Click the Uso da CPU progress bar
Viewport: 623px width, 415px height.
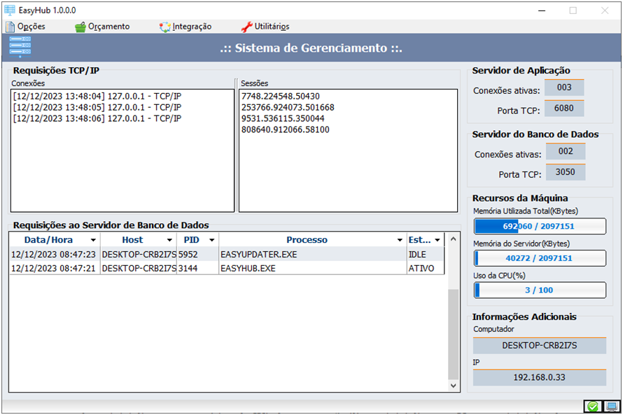(540, 290)
